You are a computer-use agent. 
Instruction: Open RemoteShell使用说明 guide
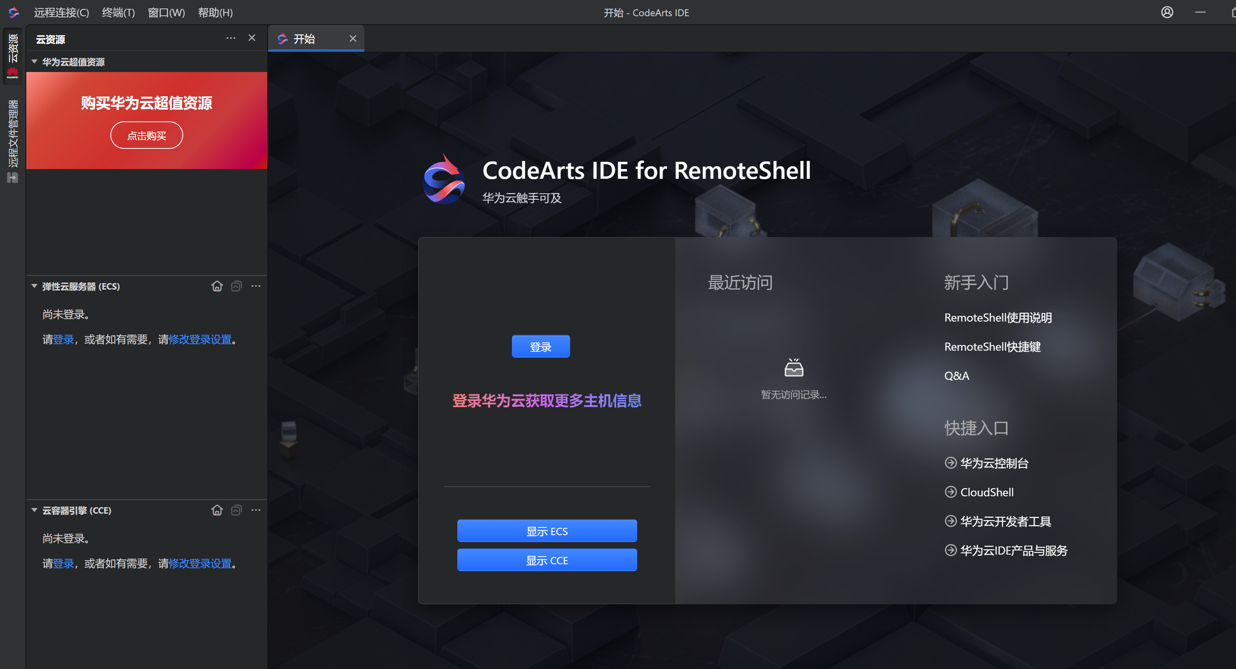(x=998, y=318)
